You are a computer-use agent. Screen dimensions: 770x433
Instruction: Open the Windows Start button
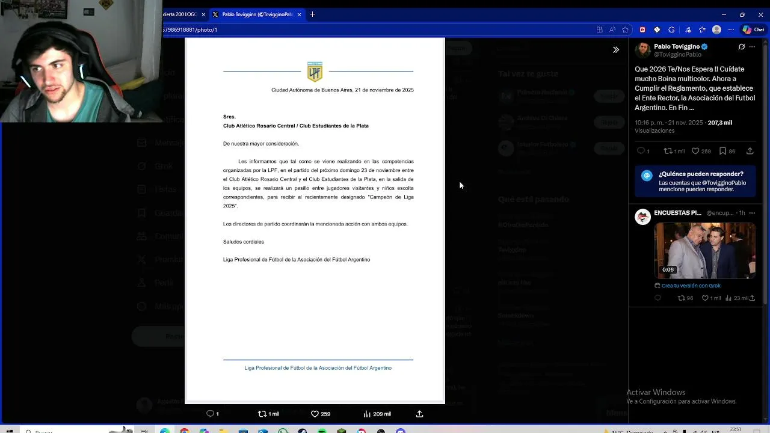tap(9, 431)
